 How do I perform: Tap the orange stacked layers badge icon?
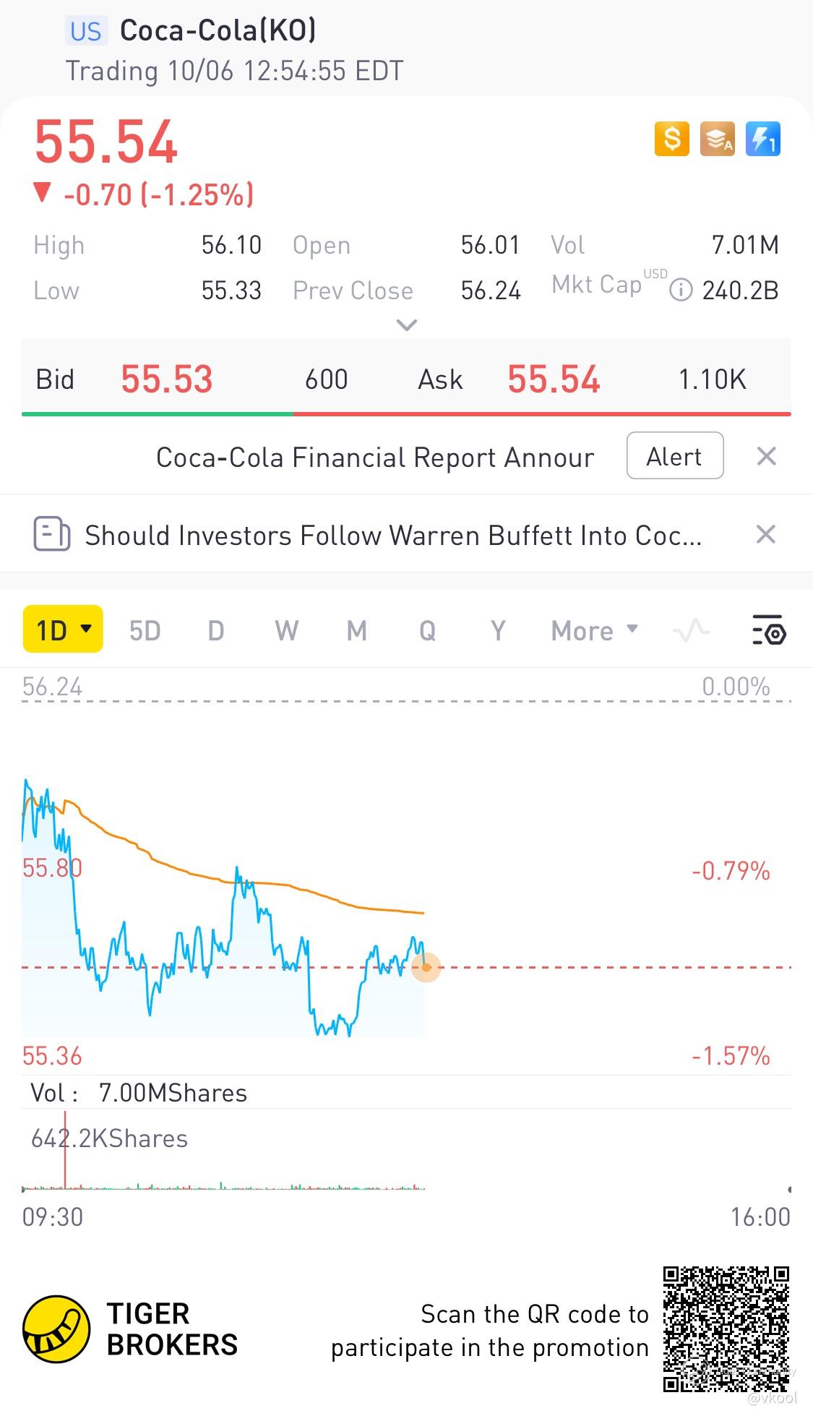(x=717, y=138)
